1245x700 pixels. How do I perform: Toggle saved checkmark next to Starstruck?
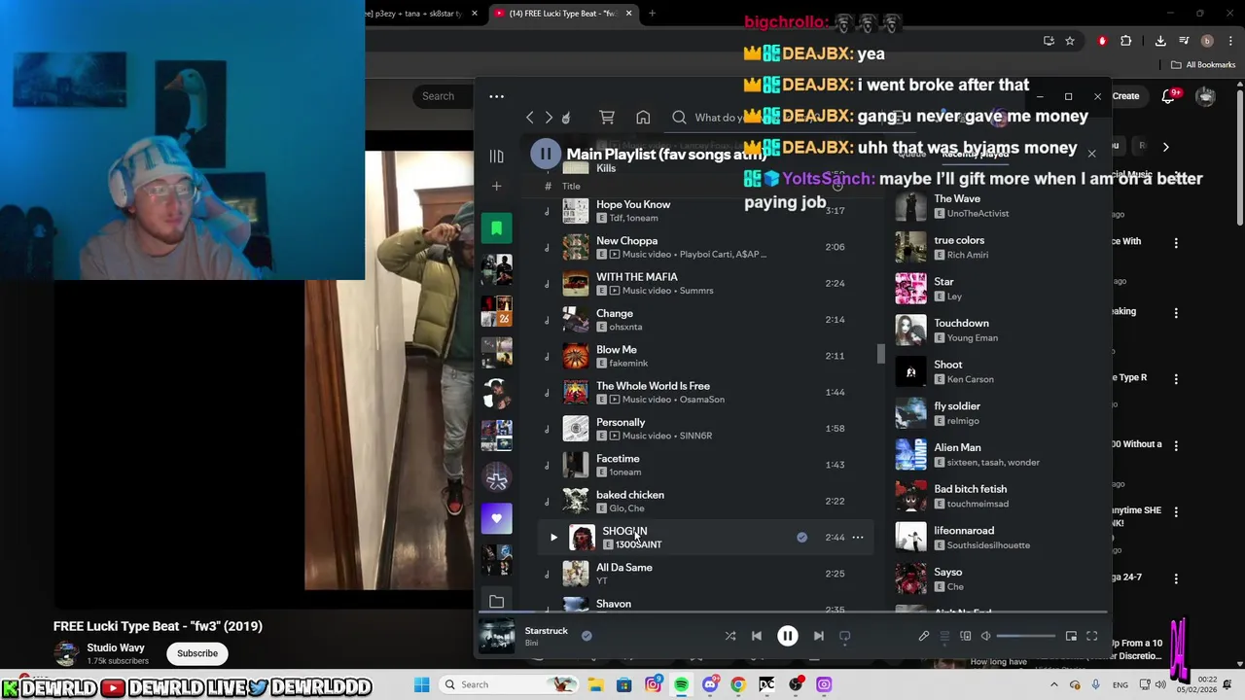587,636
